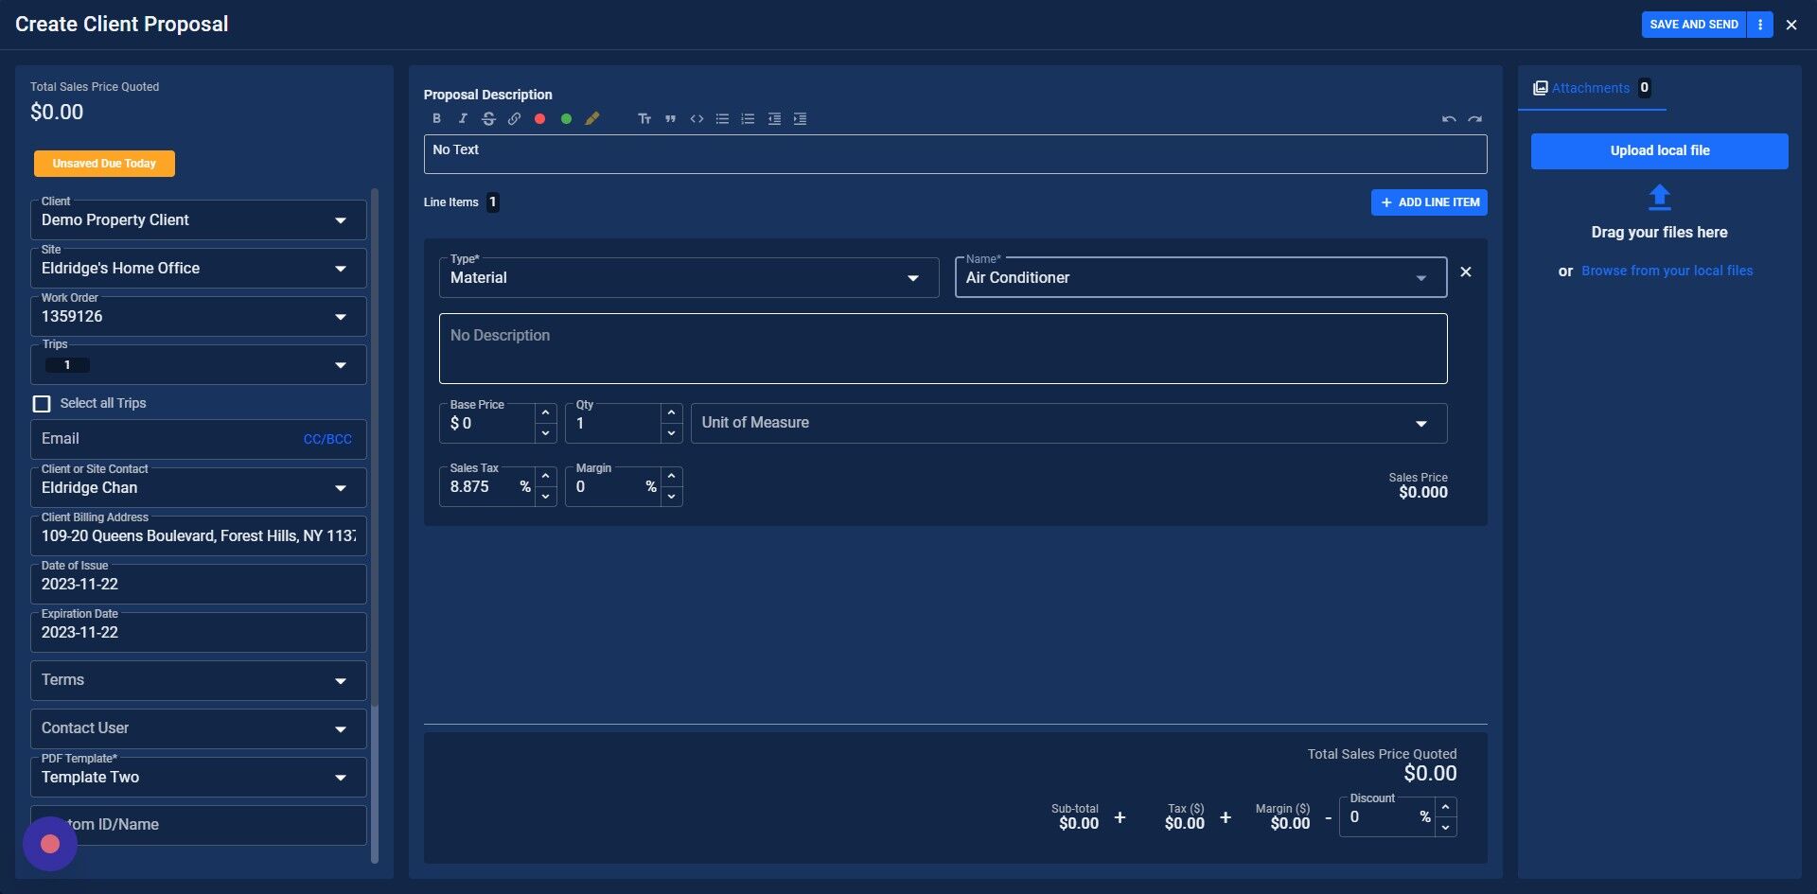Open the Site dropdown
The width and height of the screenshot is (1817, 894).
coord(199,269)
